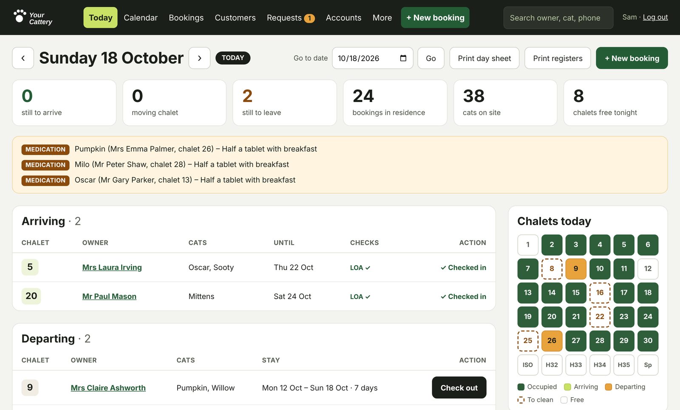This screenshot has width=680, height=410.
Task: Focus the owner, cat, phone search field
Action: point(558,18)
